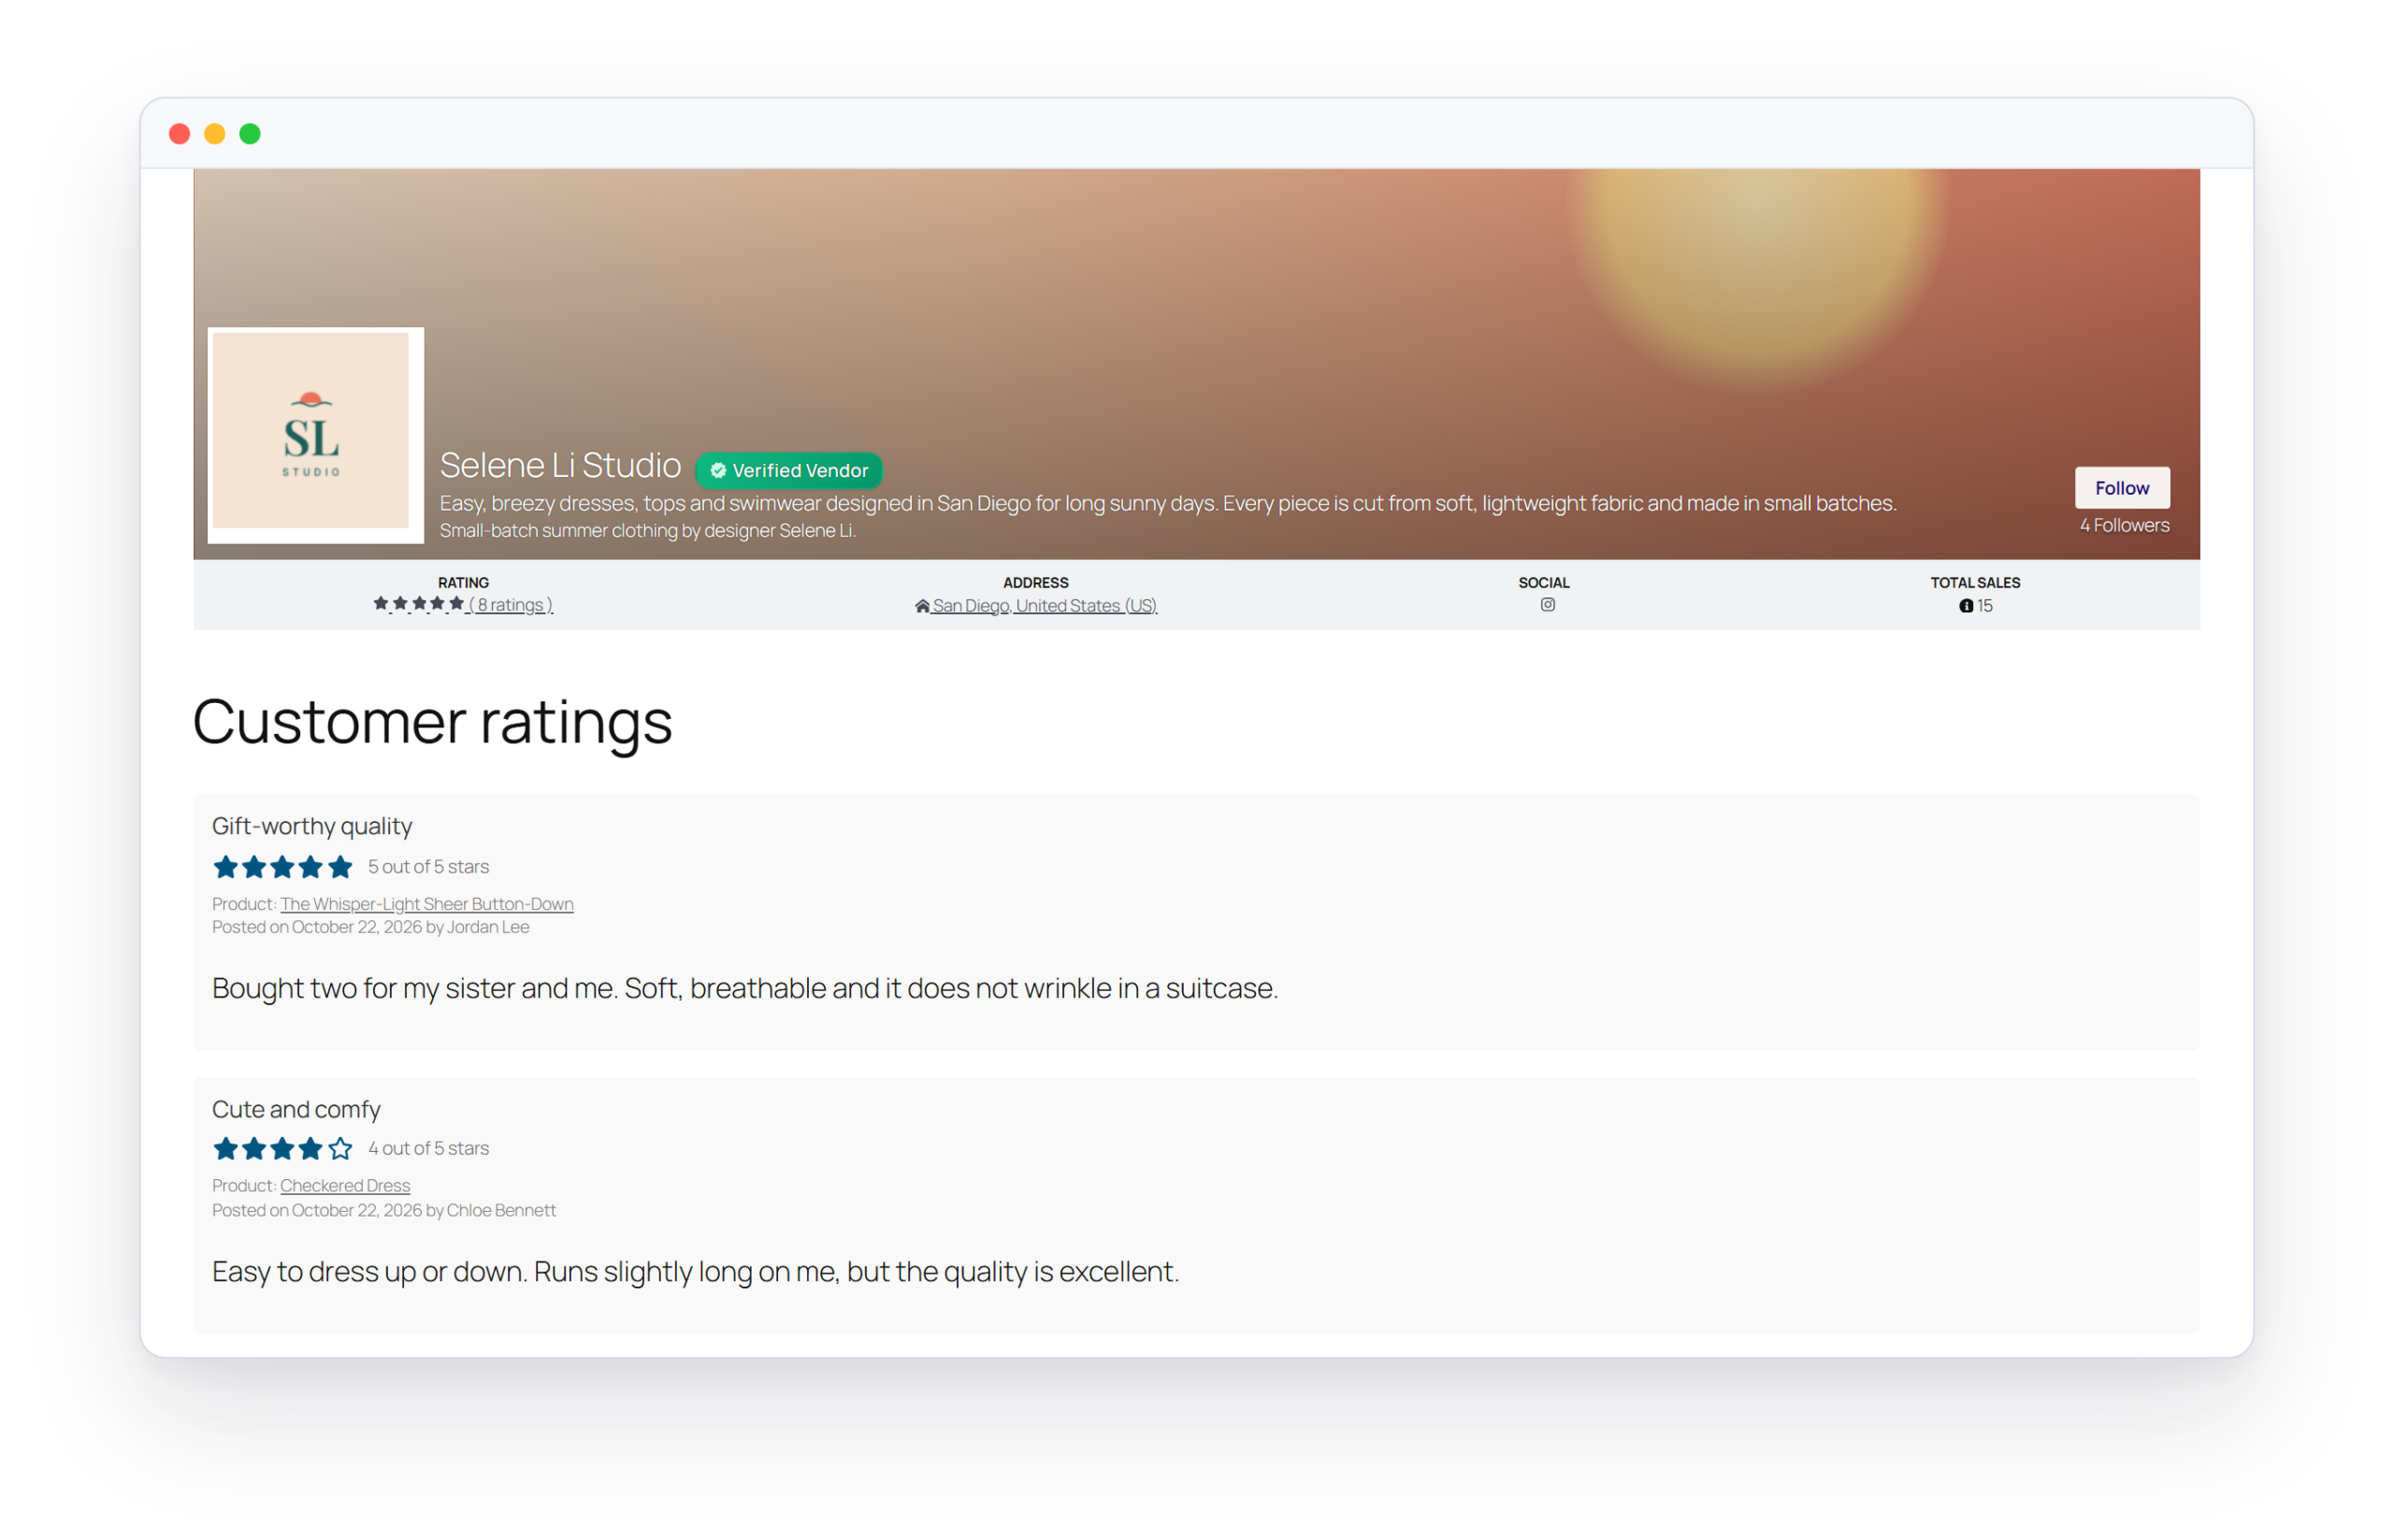
Task: Click the Selene Li Studio store name
Action: 560,466
